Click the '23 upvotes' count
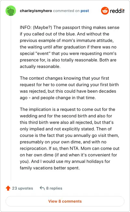 [22, 188]
